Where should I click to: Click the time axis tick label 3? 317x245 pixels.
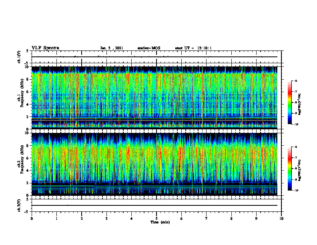[x=106, y=219]
